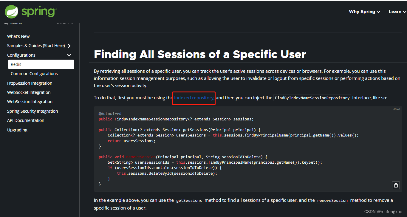Open the WebSocket Integration page
The width and height of the screenshot is (407, 217).
tap(29, 92)
